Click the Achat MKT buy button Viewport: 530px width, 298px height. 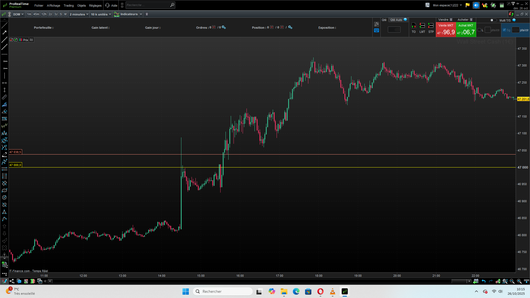tap(466, 30)
